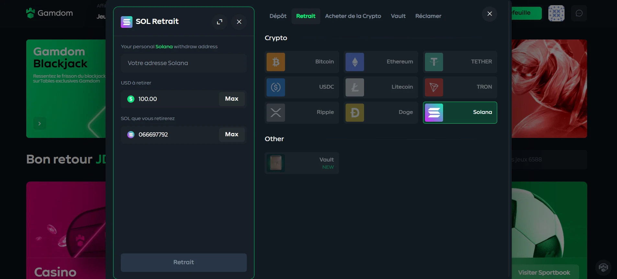Click the highlighted Solana tile

pos(460,112)
